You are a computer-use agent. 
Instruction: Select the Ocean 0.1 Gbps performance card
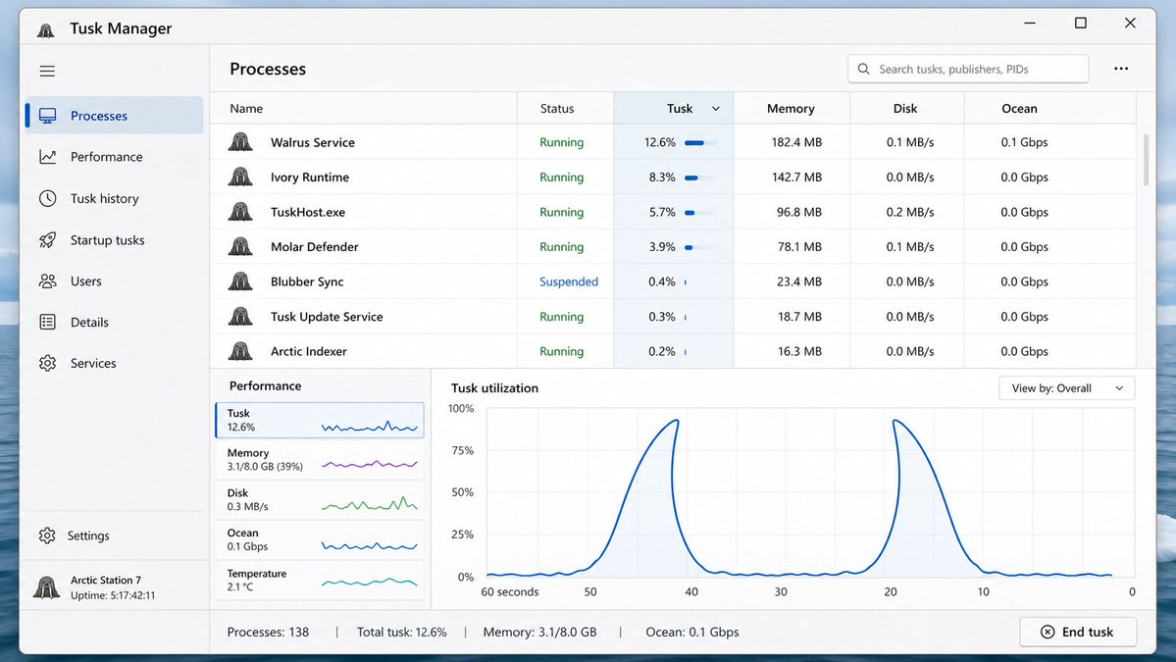(320, 539)
